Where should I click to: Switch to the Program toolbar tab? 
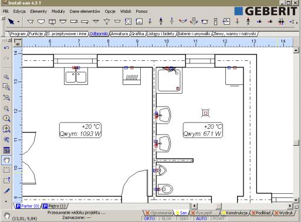pos(18,34)
